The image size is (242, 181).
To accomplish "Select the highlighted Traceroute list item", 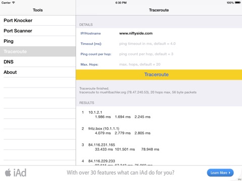I will point(38,51).
